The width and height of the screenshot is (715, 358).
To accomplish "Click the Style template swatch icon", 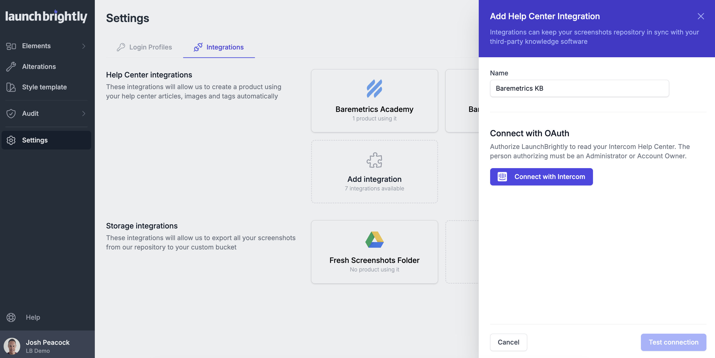I will point(11,87).
